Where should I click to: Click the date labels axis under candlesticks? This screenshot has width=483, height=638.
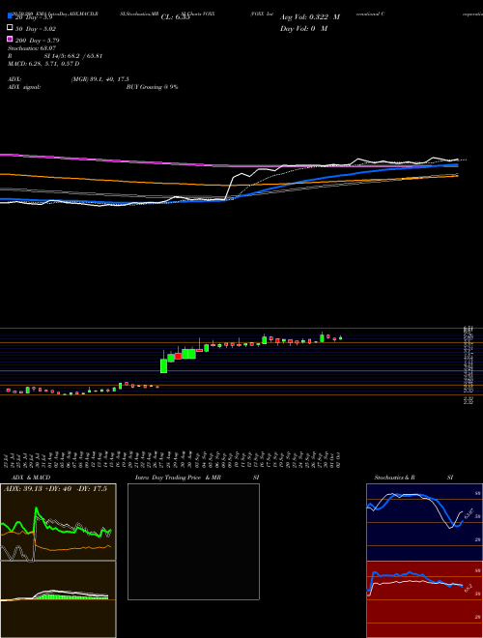click(x=174, y=460)
